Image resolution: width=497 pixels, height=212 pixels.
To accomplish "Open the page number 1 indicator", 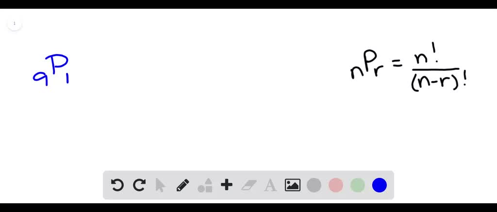I will click(14, 24).
